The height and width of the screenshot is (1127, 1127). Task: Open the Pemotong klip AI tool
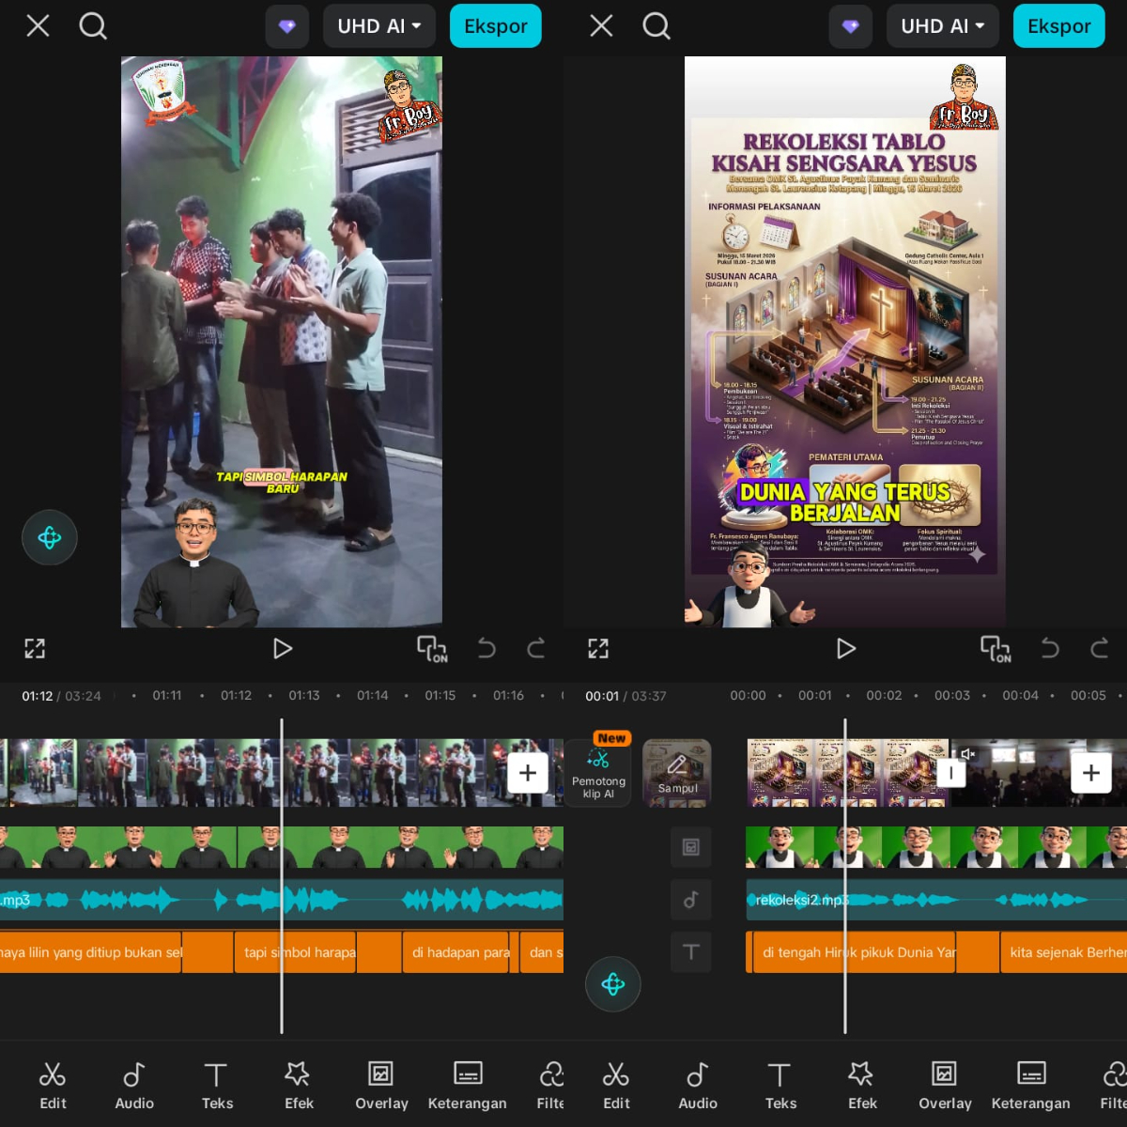[598, 772]
